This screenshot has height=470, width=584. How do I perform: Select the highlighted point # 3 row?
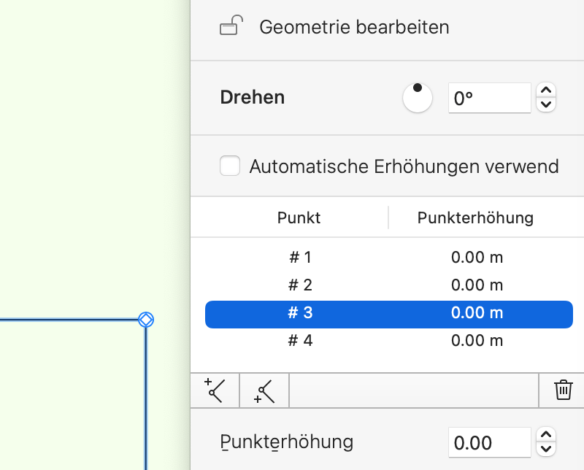pos(388,313)
